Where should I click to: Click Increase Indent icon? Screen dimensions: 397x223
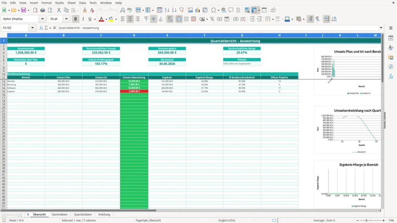(x=252, y=19)
